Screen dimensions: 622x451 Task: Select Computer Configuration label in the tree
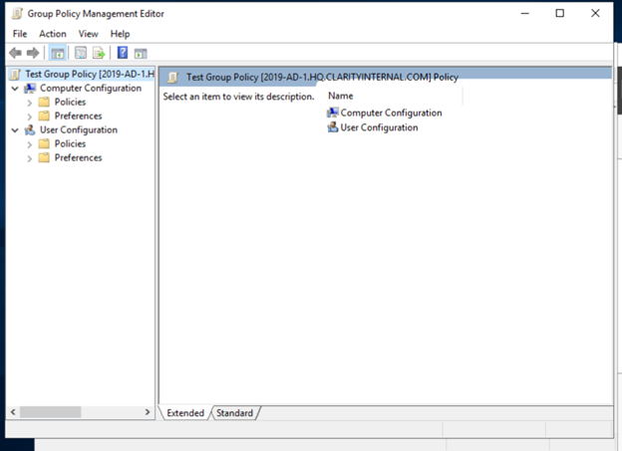point(91,88)
